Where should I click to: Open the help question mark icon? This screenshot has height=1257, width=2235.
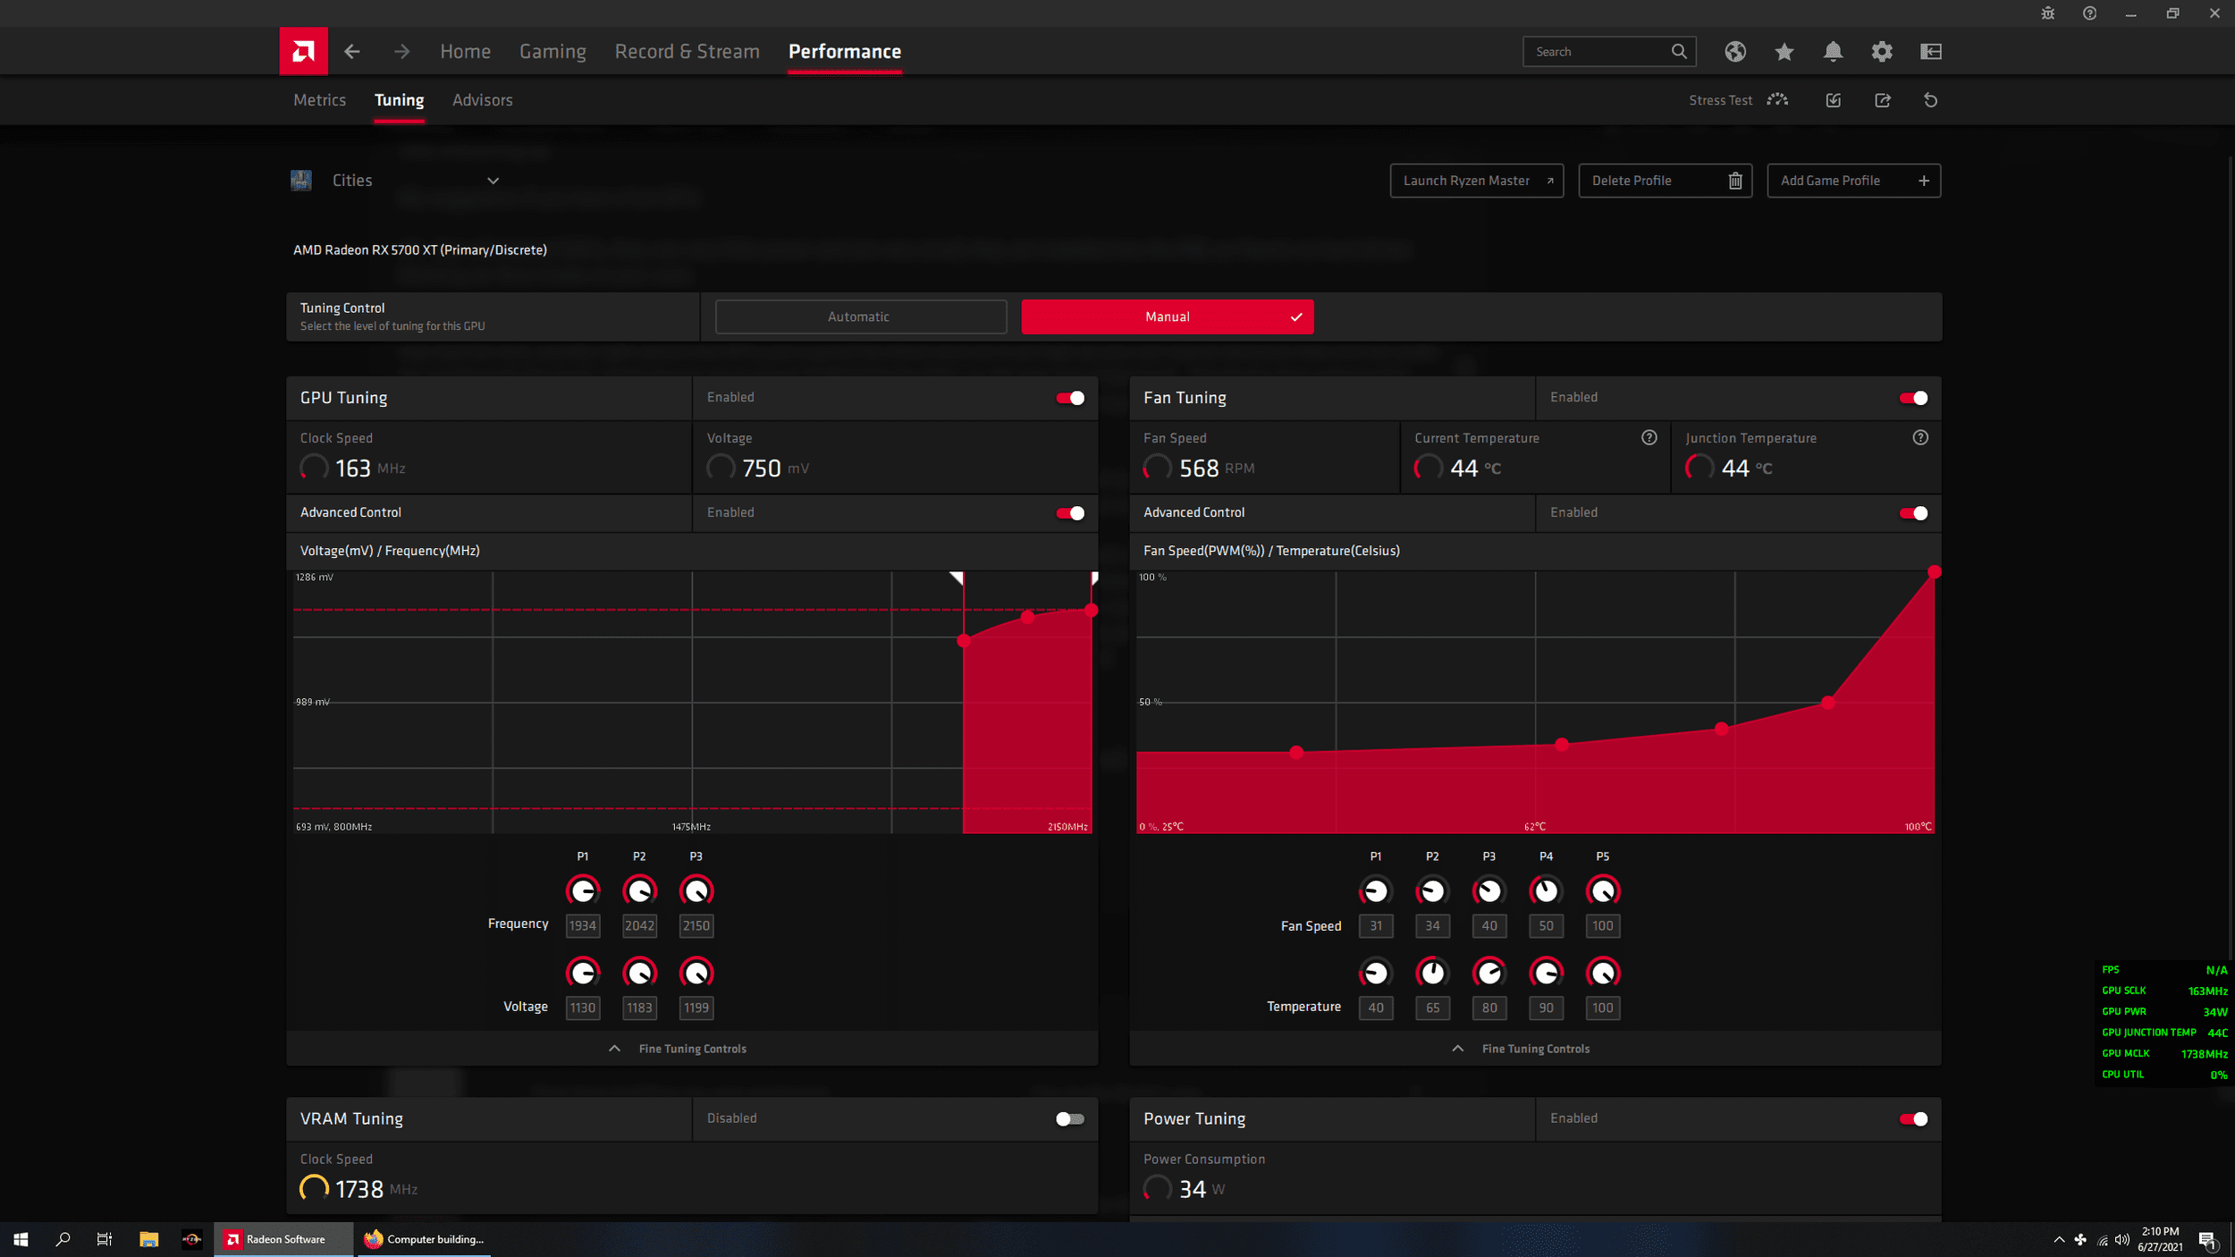tap(2089, 13)
